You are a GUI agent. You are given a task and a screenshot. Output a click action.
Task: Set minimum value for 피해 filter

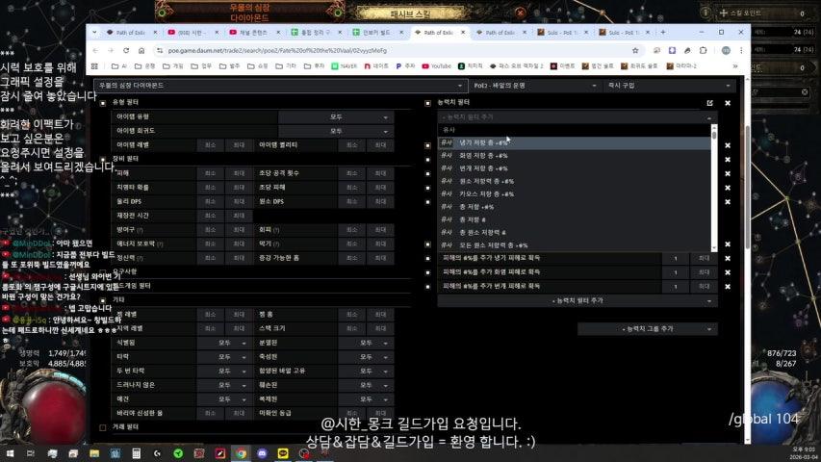(210, 173)
